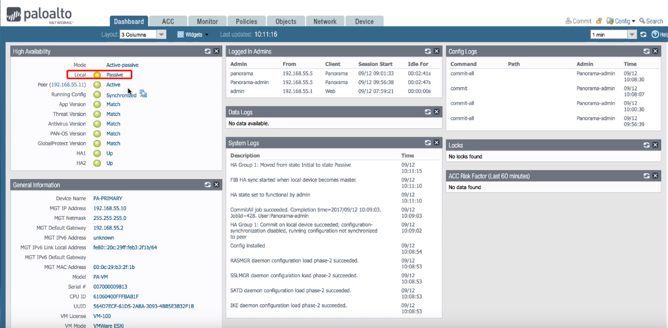Image resolution: width=668 pixels, height=328 pixels.
Task: Click the peer IP 192.168.55.11 link
Action: pos(68,85)
